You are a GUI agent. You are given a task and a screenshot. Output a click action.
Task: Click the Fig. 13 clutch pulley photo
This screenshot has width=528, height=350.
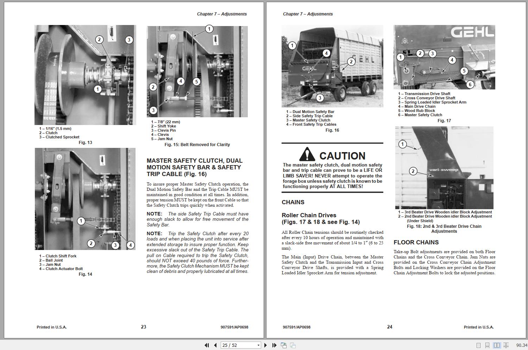click(x=84, y=74)
